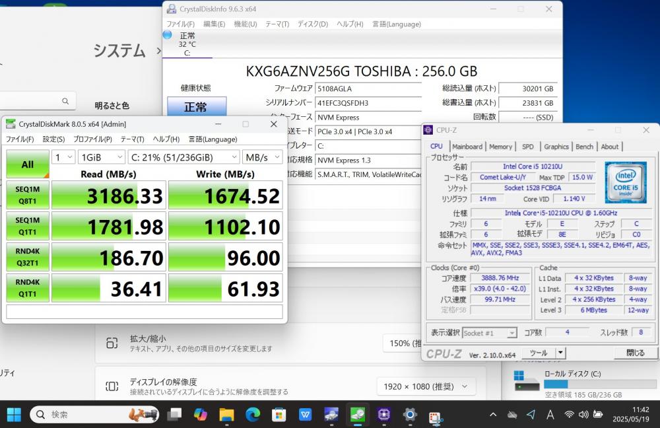This screenshot has width=660, height=428.
Task: Open File Explorer from the taskbar
Action: [226, 415]
